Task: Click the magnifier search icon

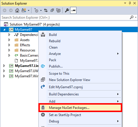Action: [132, 18]
